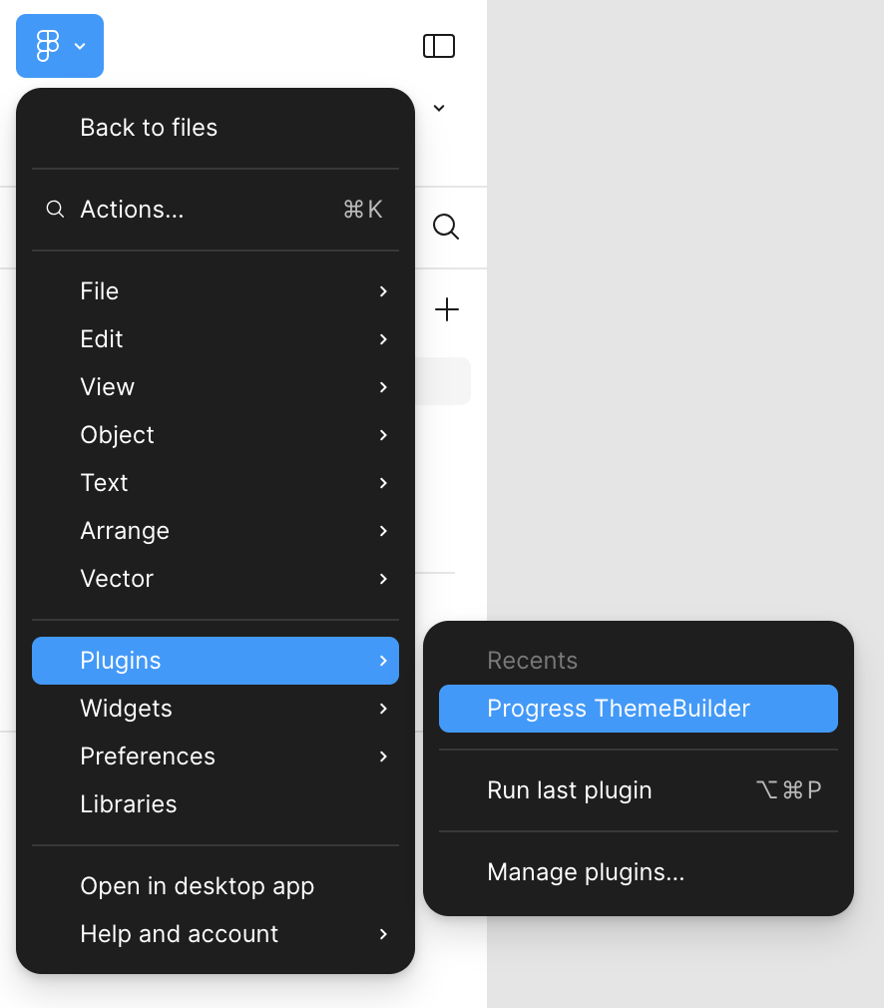Open the chevron dropdown beside the Figma logo
884x1008 pixels.
[78, 46]
